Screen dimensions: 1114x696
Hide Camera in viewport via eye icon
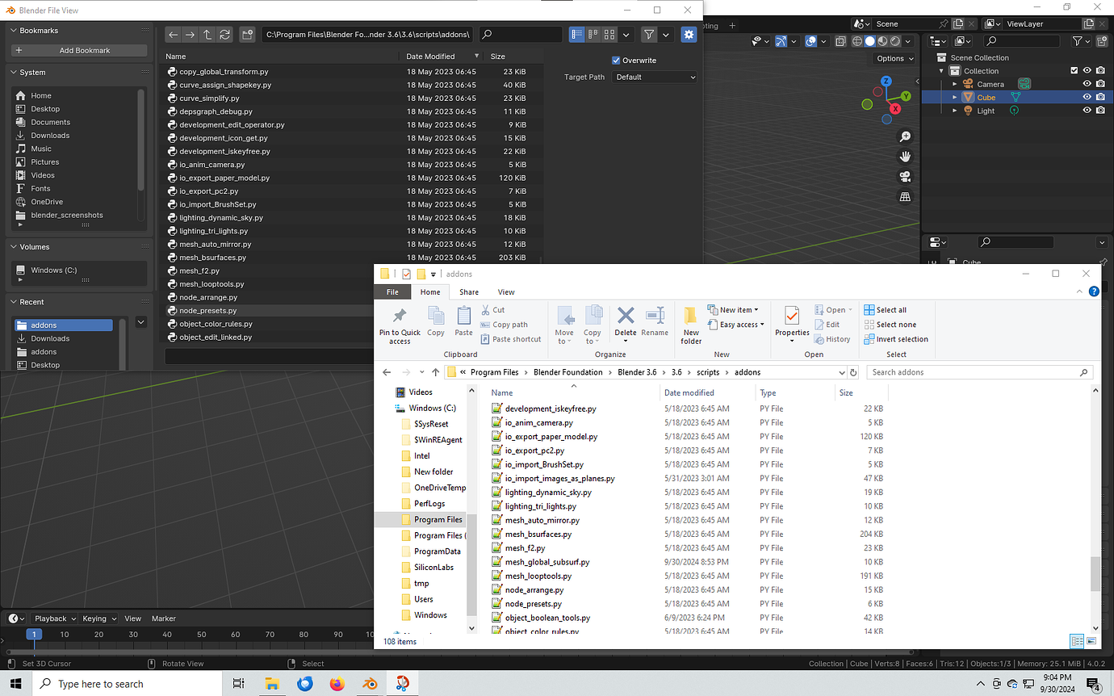[1087, 84]
